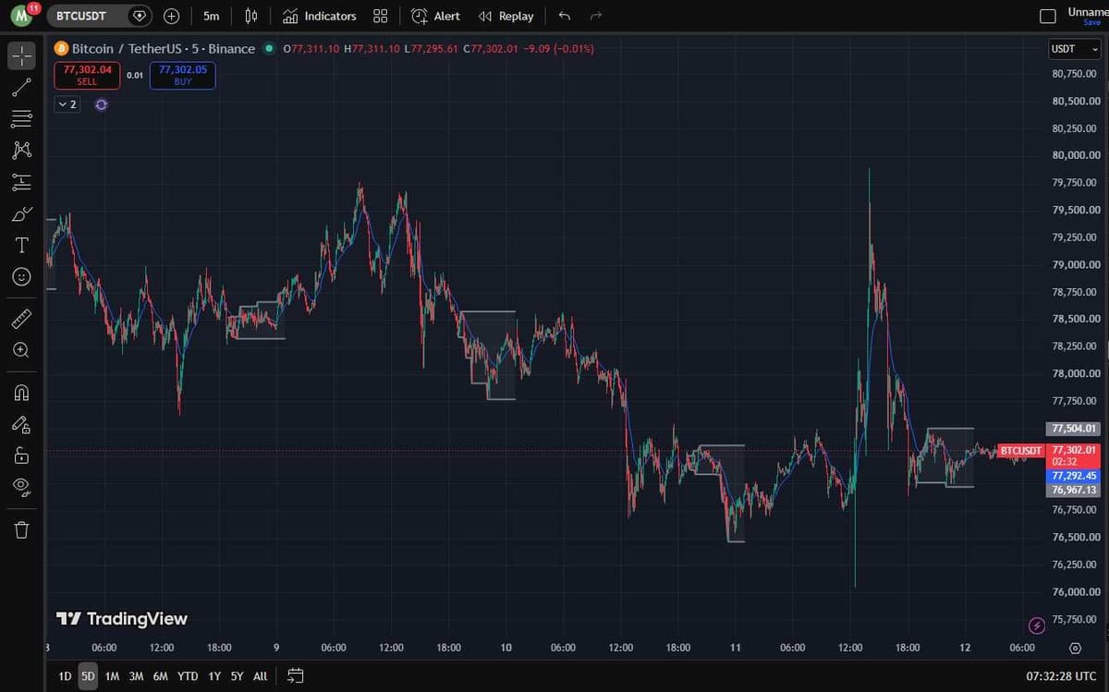Open the Unnamed layout save menu
The width and height of the screenshot is (1109, 692).
click(x=1087, y=16)
